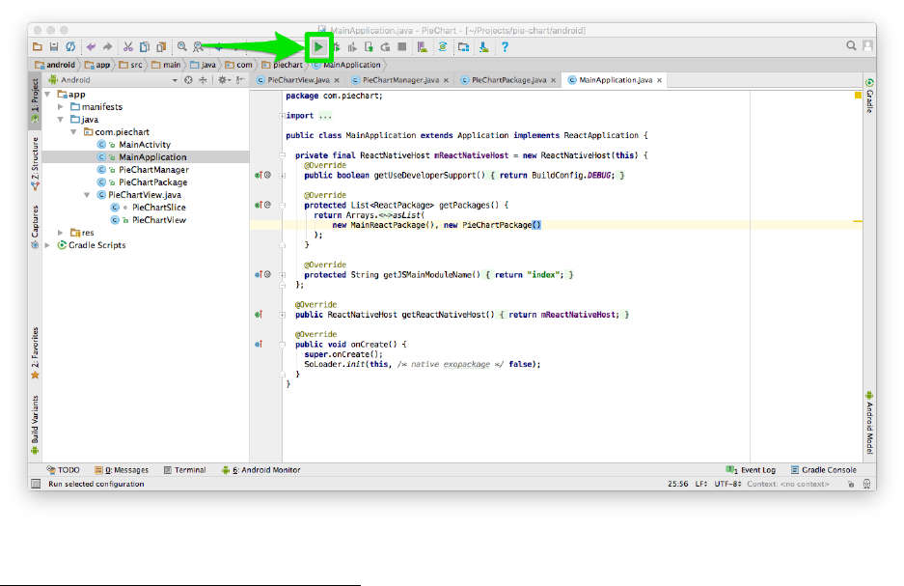Click the green Run button
The height and width of the screenshot is (586, 904).
coord(317,45)
